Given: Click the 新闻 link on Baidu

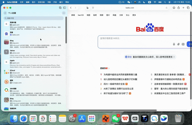Looking at the screenshot, I should 73,15.
